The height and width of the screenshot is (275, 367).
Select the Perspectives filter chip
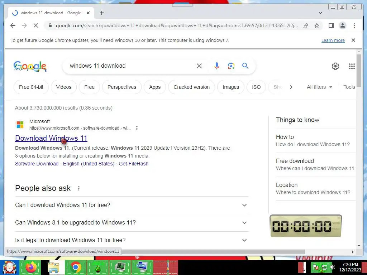pos(122,87)
